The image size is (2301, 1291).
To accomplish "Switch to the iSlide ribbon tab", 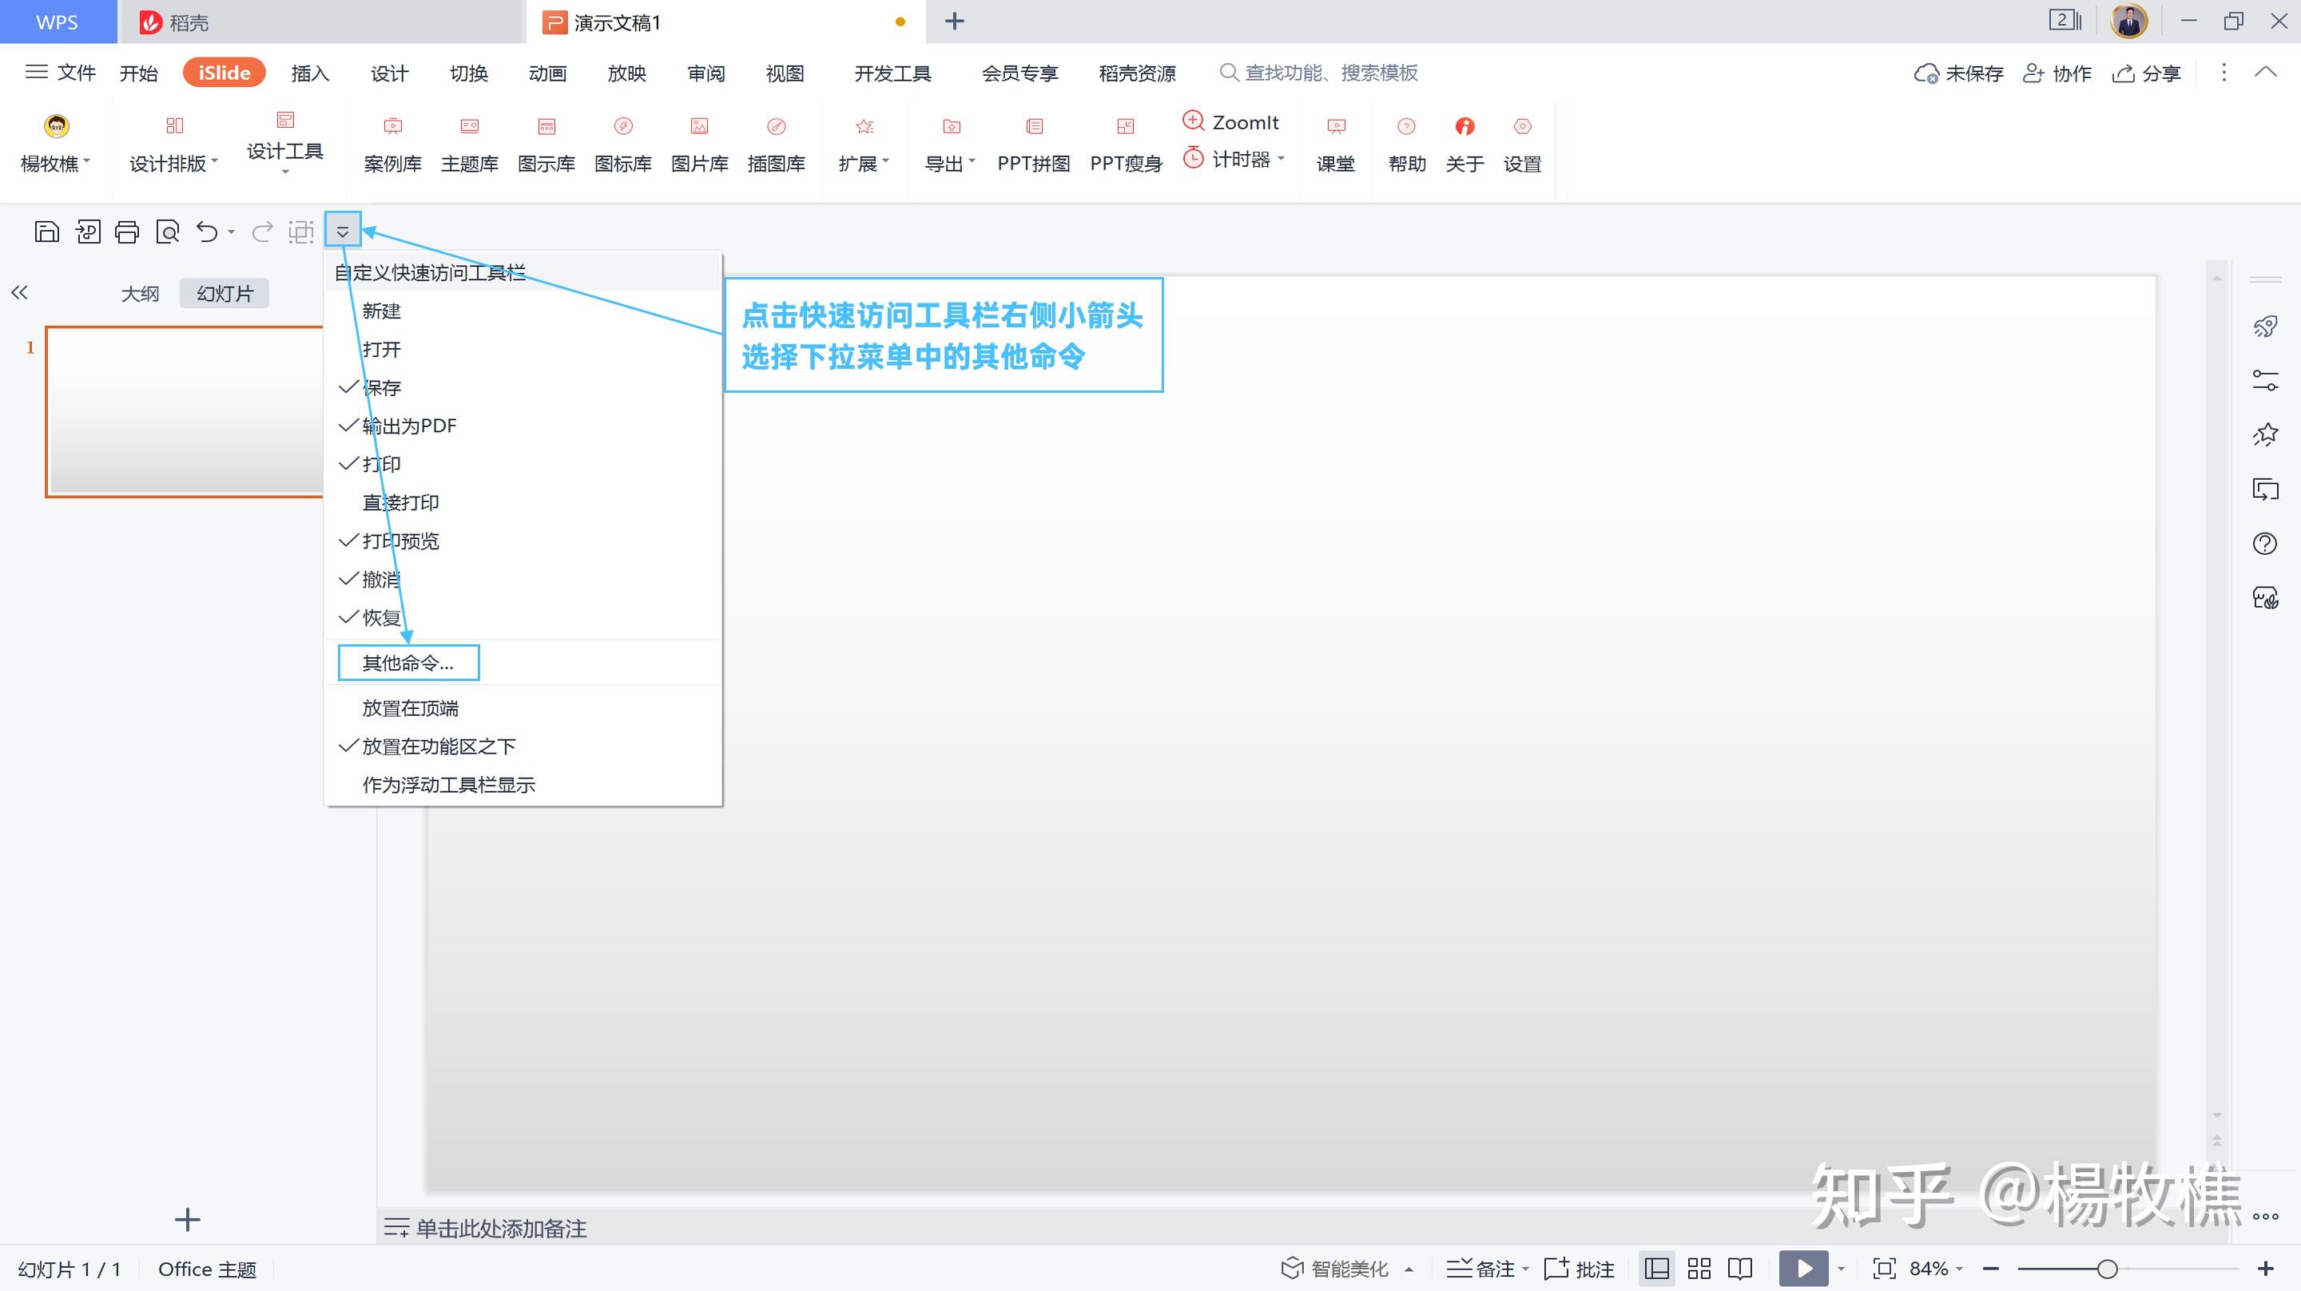I will [x=224, y=73].
